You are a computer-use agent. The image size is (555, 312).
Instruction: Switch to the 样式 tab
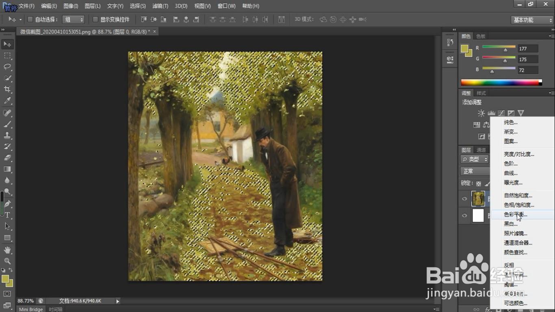tap(481, 93)
